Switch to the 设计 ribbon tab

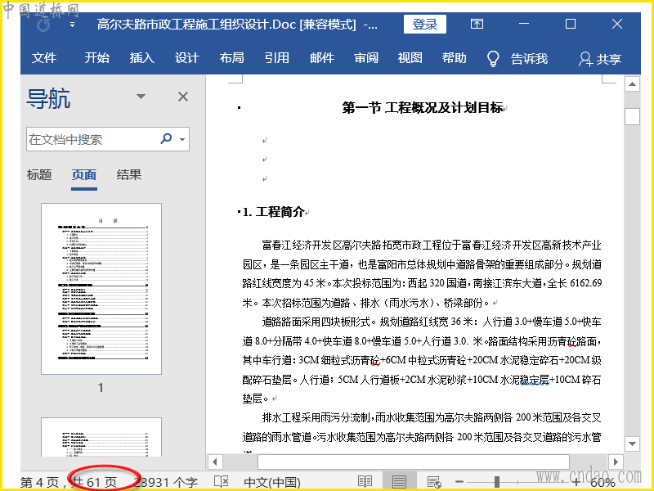(x=186, y=57)
